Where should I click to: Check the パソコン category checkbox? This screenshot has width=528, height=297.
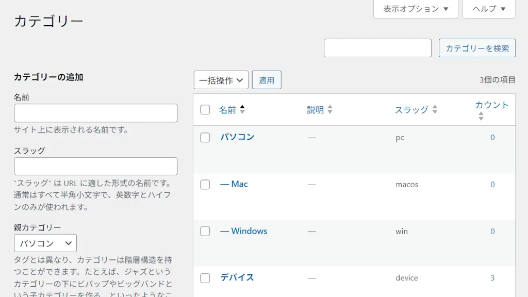tap(205, 137)
